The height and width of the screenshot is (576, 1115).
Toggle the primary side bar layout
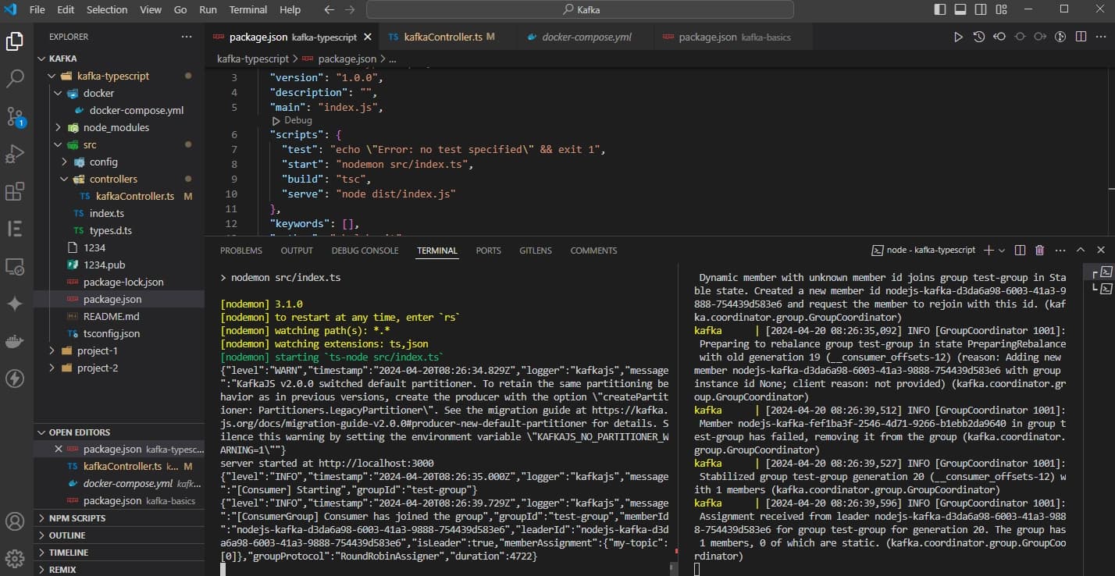tap(940, 9)
